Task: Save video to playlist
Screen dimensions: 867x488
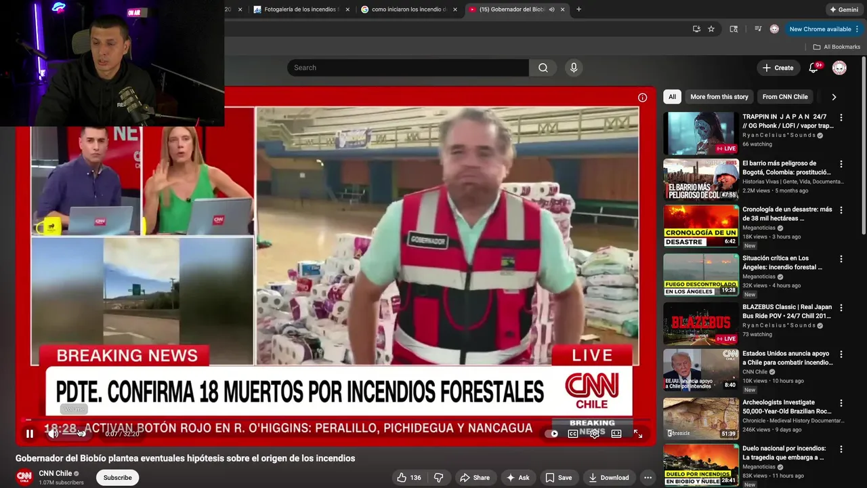Action: 559,477
